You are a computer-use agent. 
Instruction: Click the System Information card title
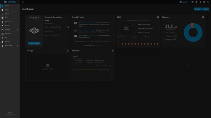tap(53, 17)
